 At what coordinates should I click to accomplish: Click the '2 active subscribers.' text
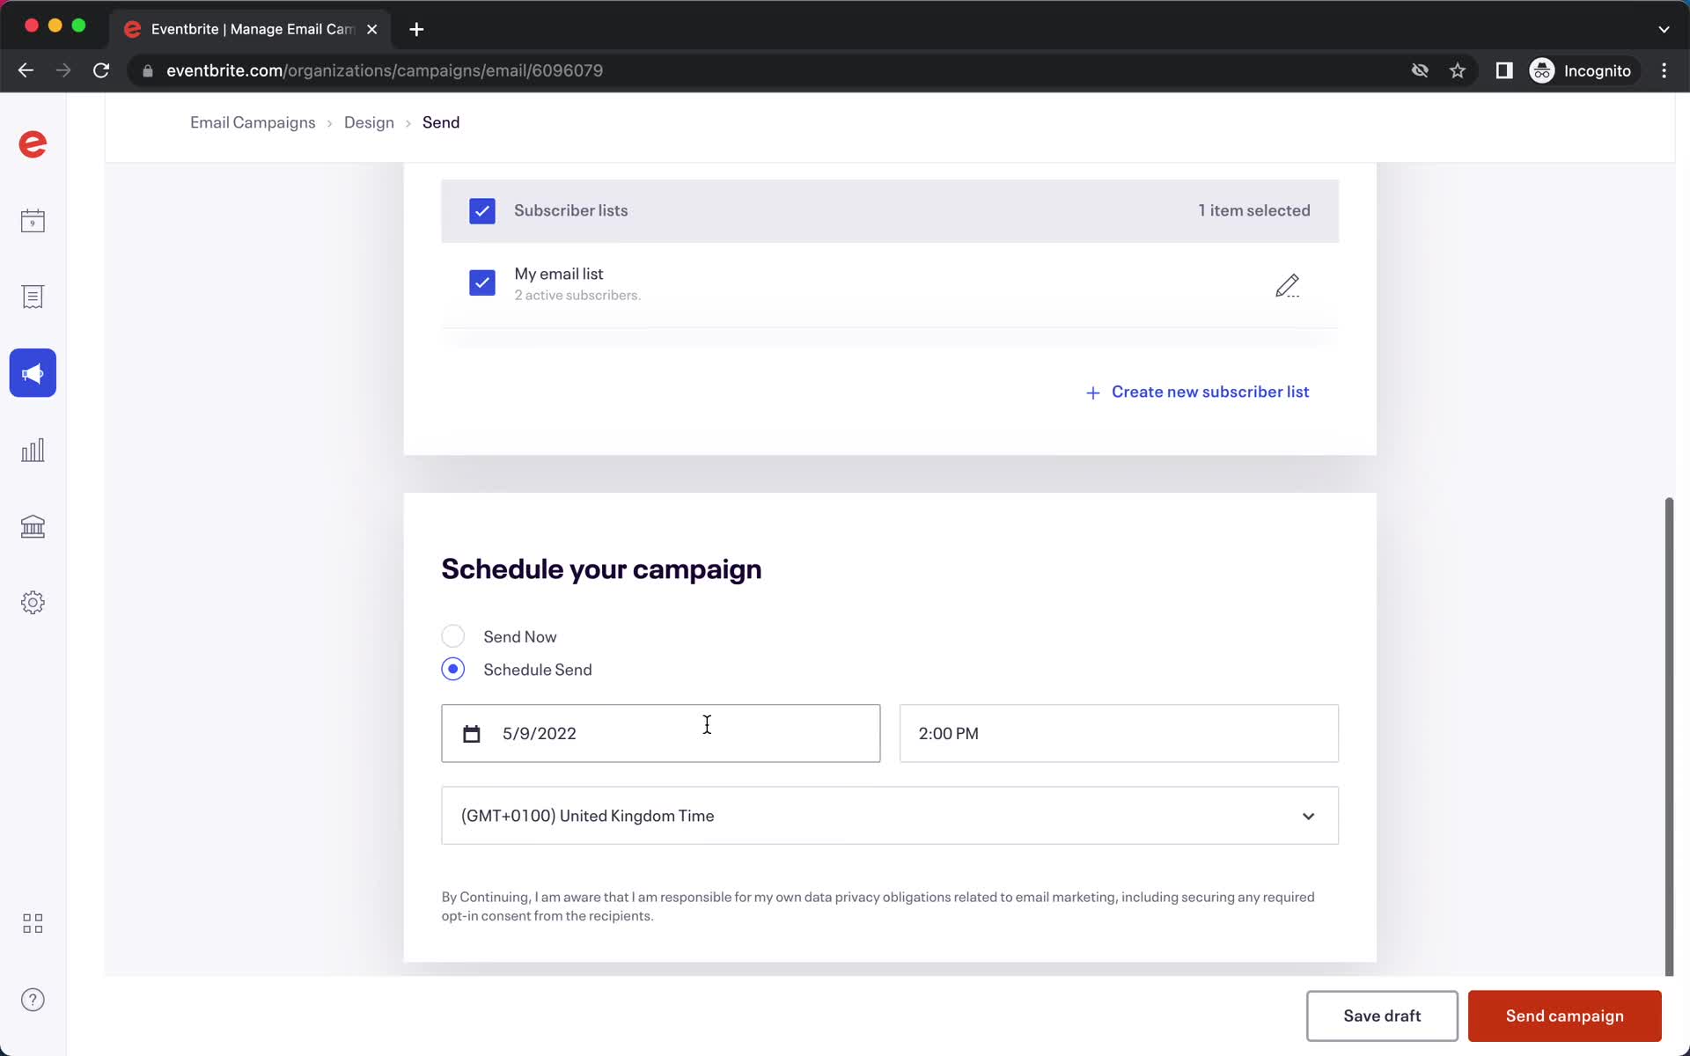[577, 296]
